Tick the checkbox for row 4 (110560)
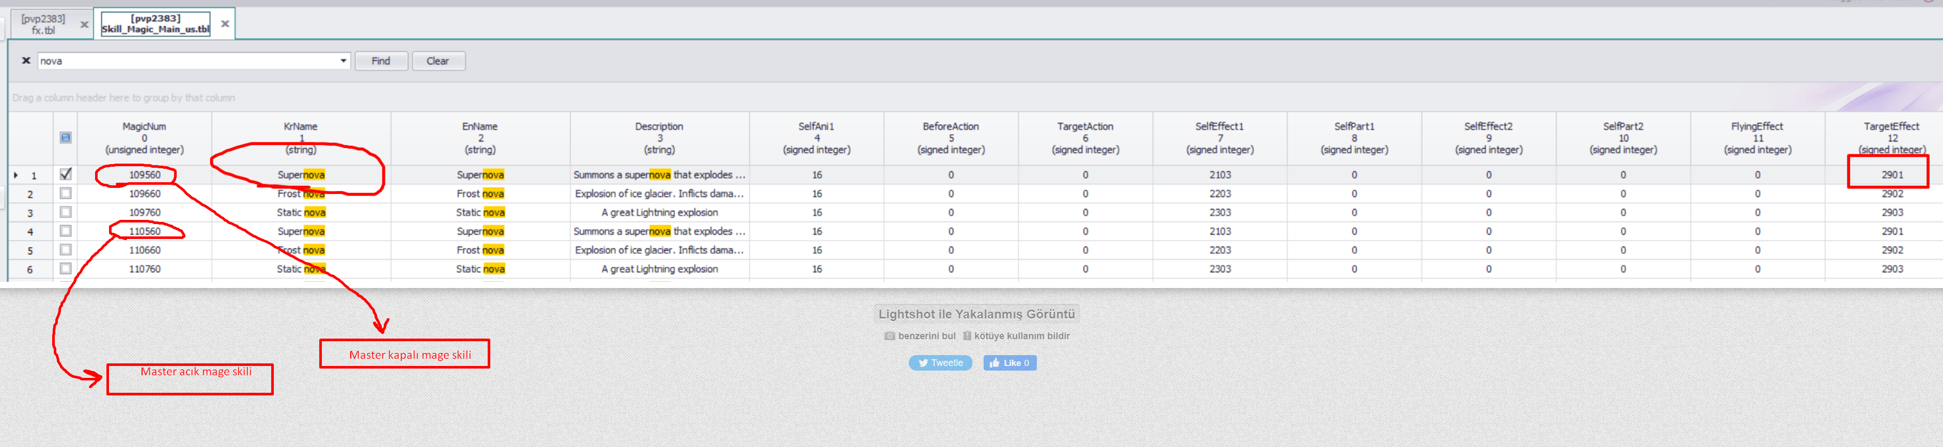 [x=66, y=231]
